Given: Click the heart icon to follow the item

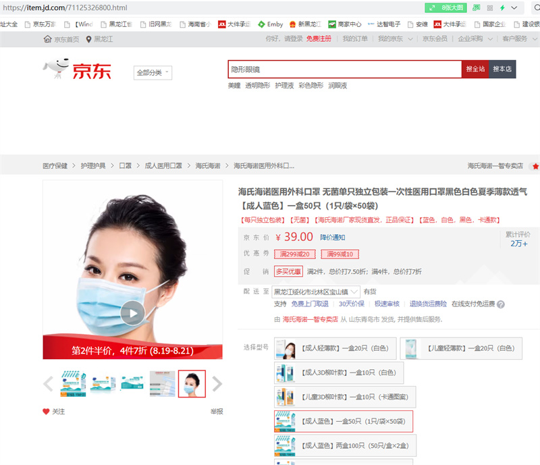Looking at the screenshot, I should [46, 411].
